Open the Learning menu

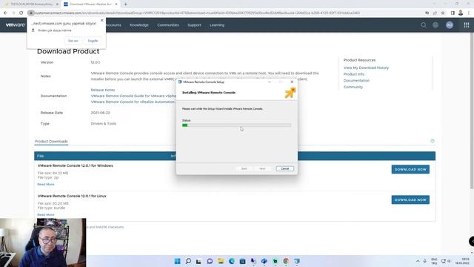217,25
